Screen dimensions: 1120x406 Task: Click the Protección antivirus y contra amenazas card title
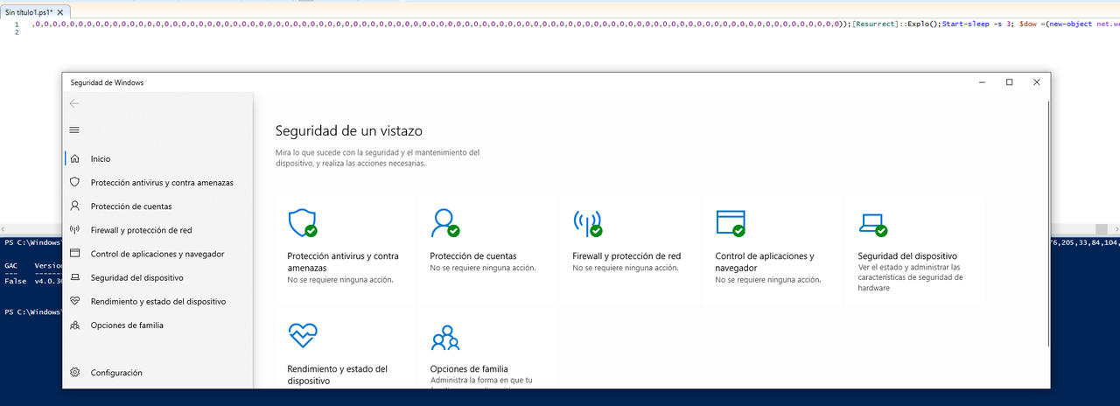point(343,262)
